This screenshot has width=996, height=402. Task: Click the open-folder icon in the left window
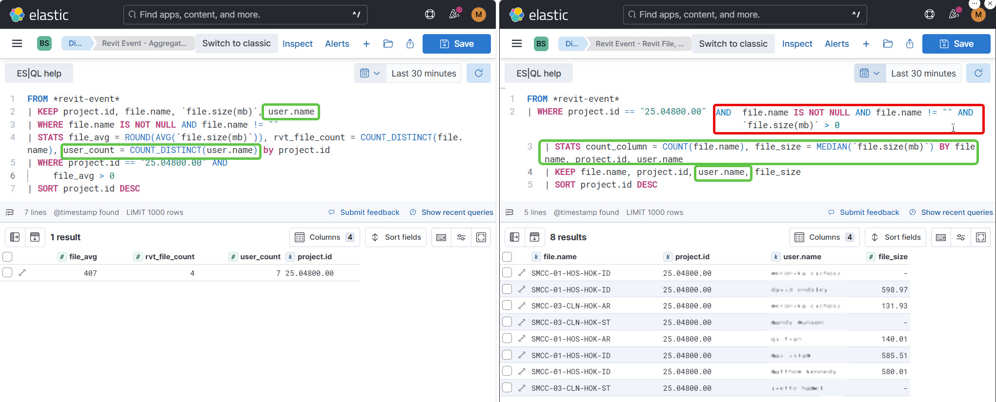388,44
